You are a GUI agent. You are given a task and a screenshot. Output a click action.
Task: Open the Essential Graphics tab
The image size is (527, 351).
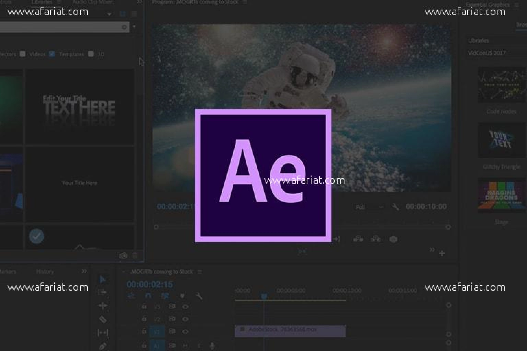coord(488,5)
